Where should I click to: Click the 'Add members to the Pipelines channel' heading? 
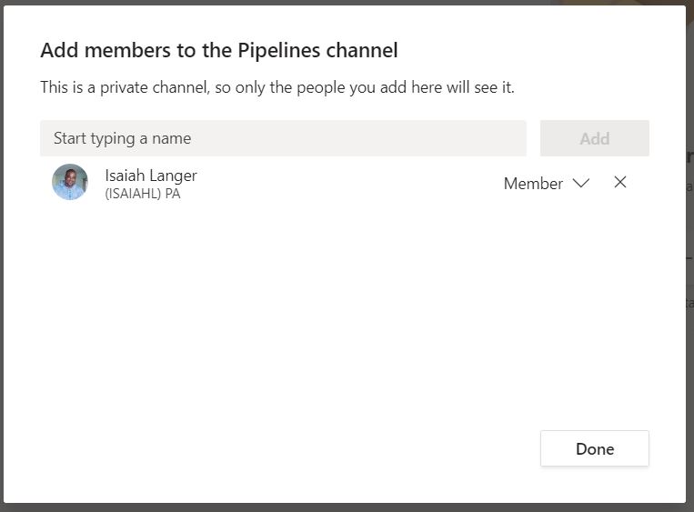(219, 51)
